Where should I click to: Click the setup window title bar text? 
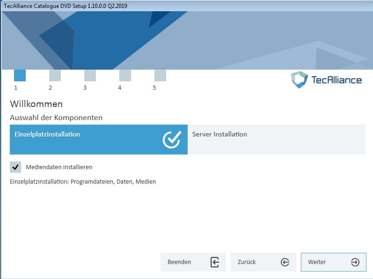pos(66,6)
